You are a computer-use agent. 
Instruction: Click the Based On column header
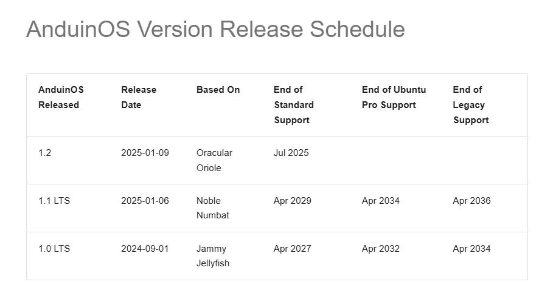coord(218,90)
